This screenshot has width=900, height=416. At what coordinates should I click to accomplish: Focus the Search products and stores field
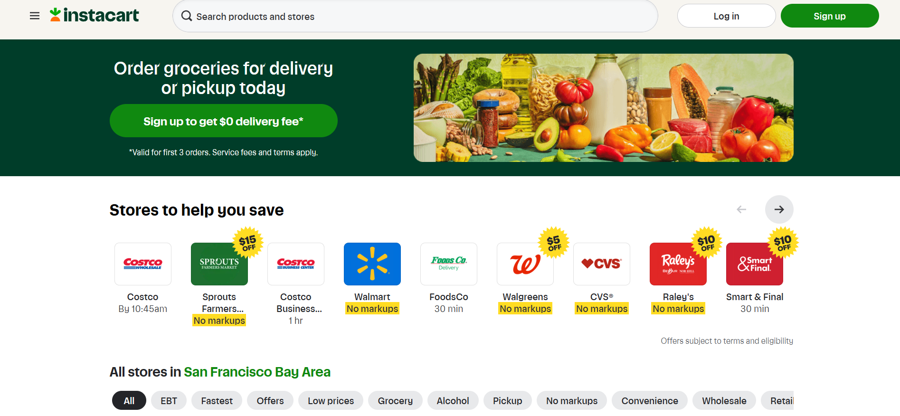pos(415,16)
